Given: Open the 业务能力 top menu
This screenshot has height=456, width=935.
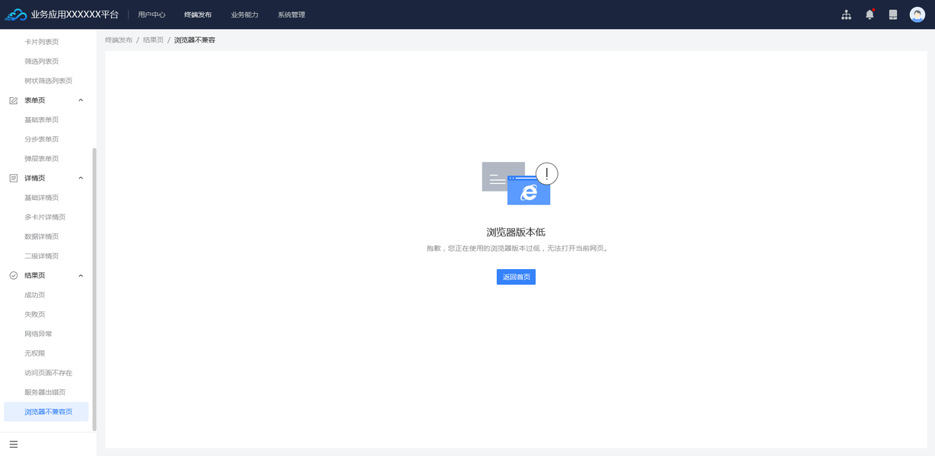Looking at the screenshot, I should 245,14.
